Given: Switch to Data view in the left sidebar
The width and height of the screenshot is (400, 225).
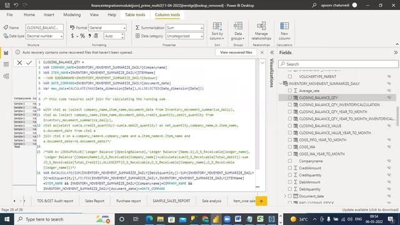Looking at the screenshot, I should tap(6, 64).
